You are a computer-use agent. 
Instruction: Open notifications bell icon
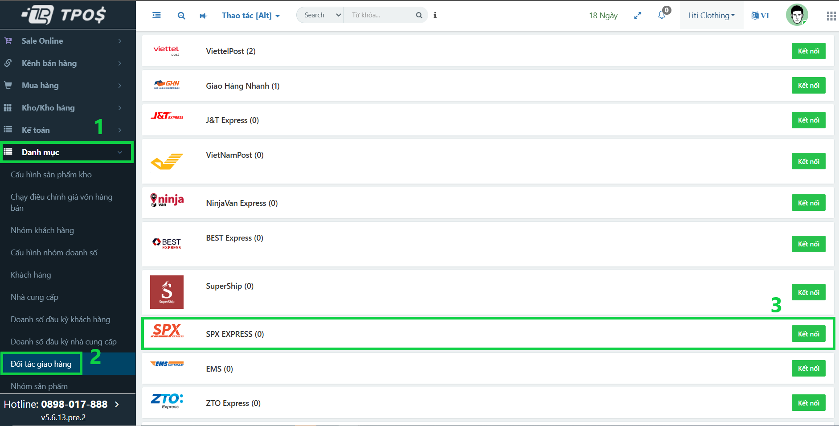[662, 15]
